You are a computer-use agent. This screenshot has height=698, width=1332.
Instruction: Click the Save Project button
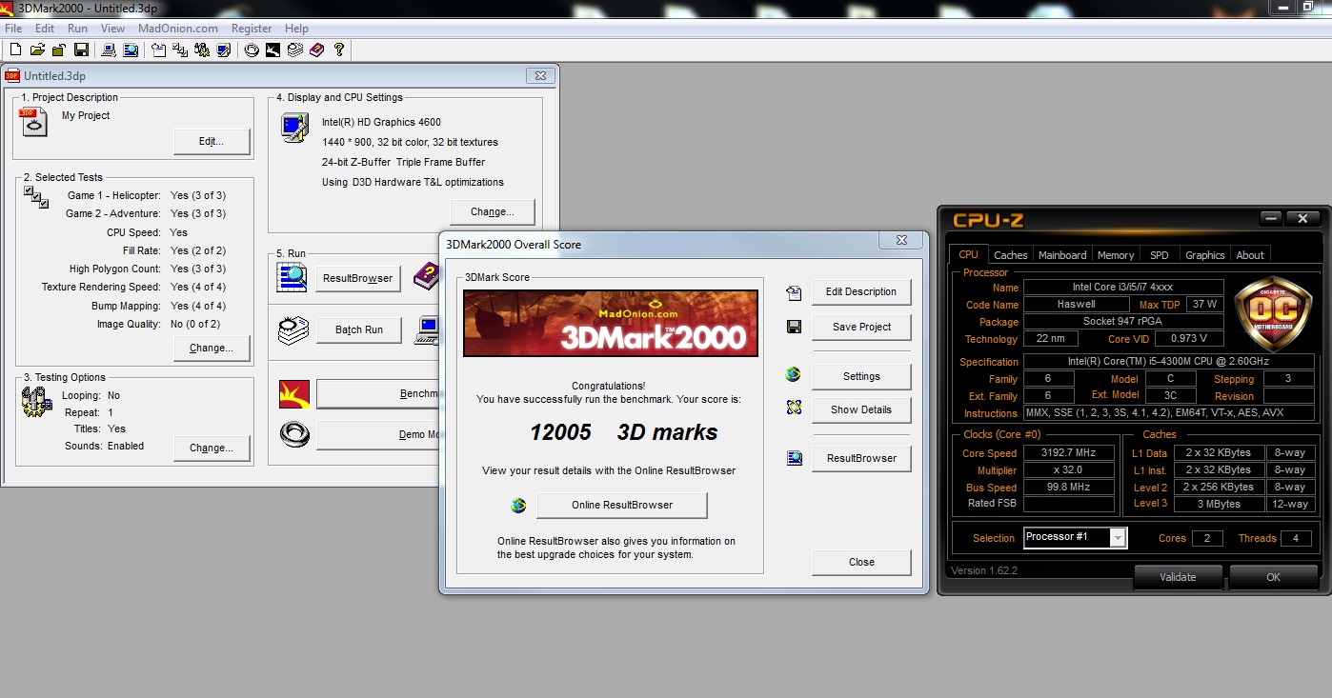pyautogui.click(x=861, y=327)
